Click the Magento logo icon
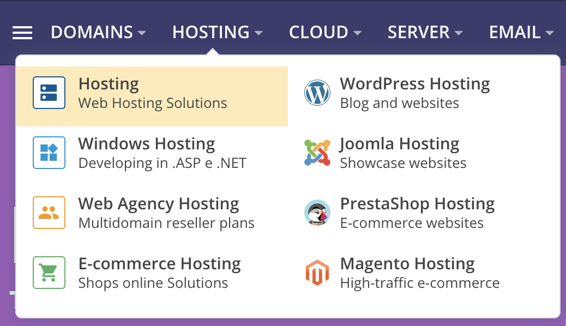 tap(317, 273)
